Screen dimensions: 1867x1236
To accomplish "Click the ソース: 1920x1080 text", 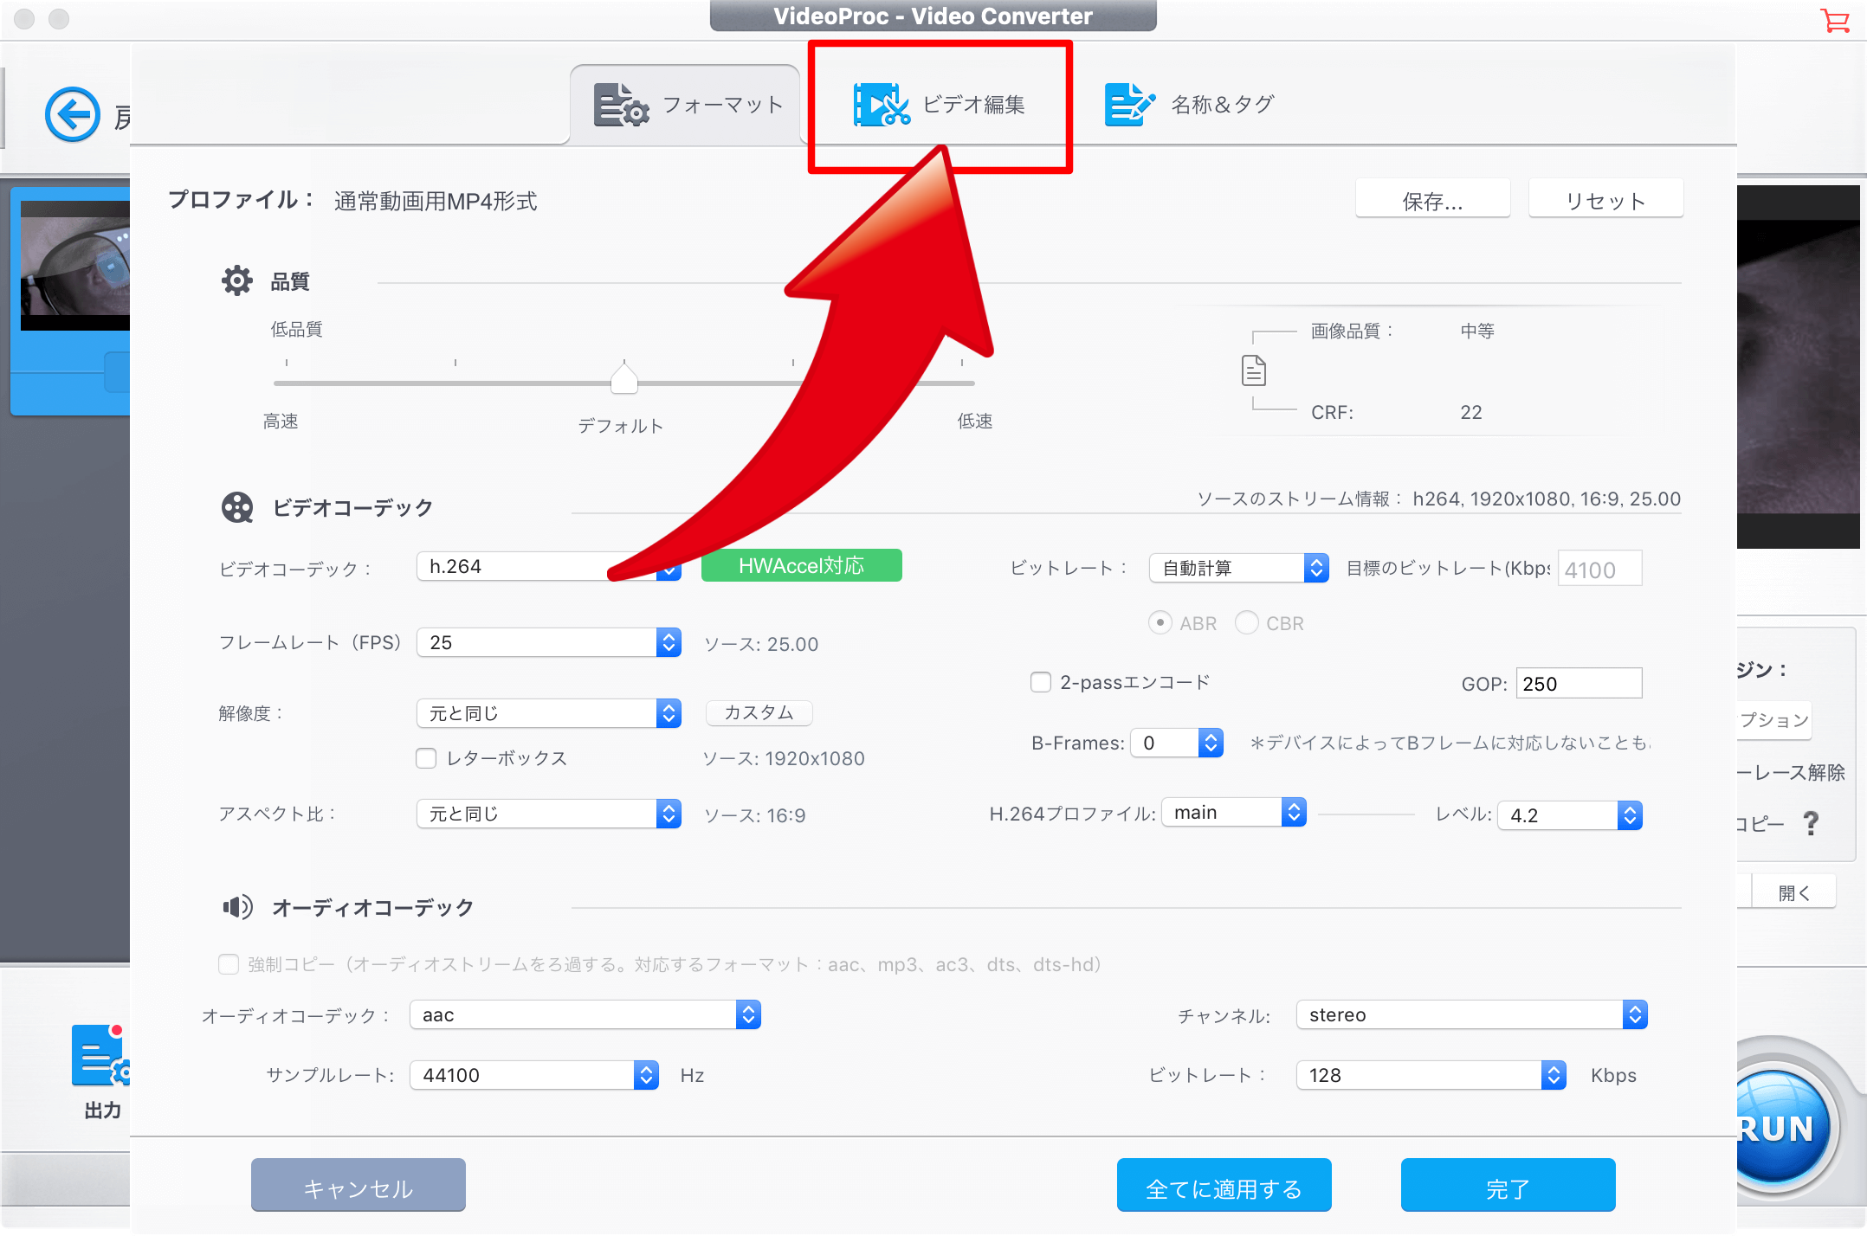I will tap(784, 758).
